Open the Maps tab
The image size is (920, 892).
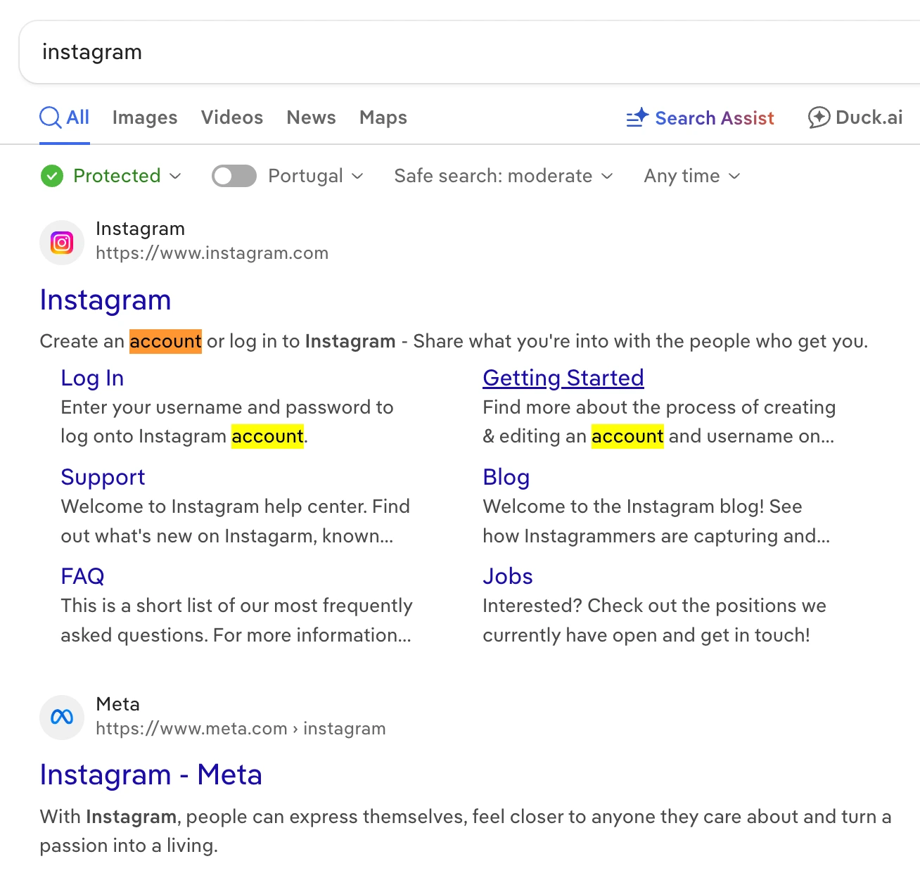tap(383, 117)
